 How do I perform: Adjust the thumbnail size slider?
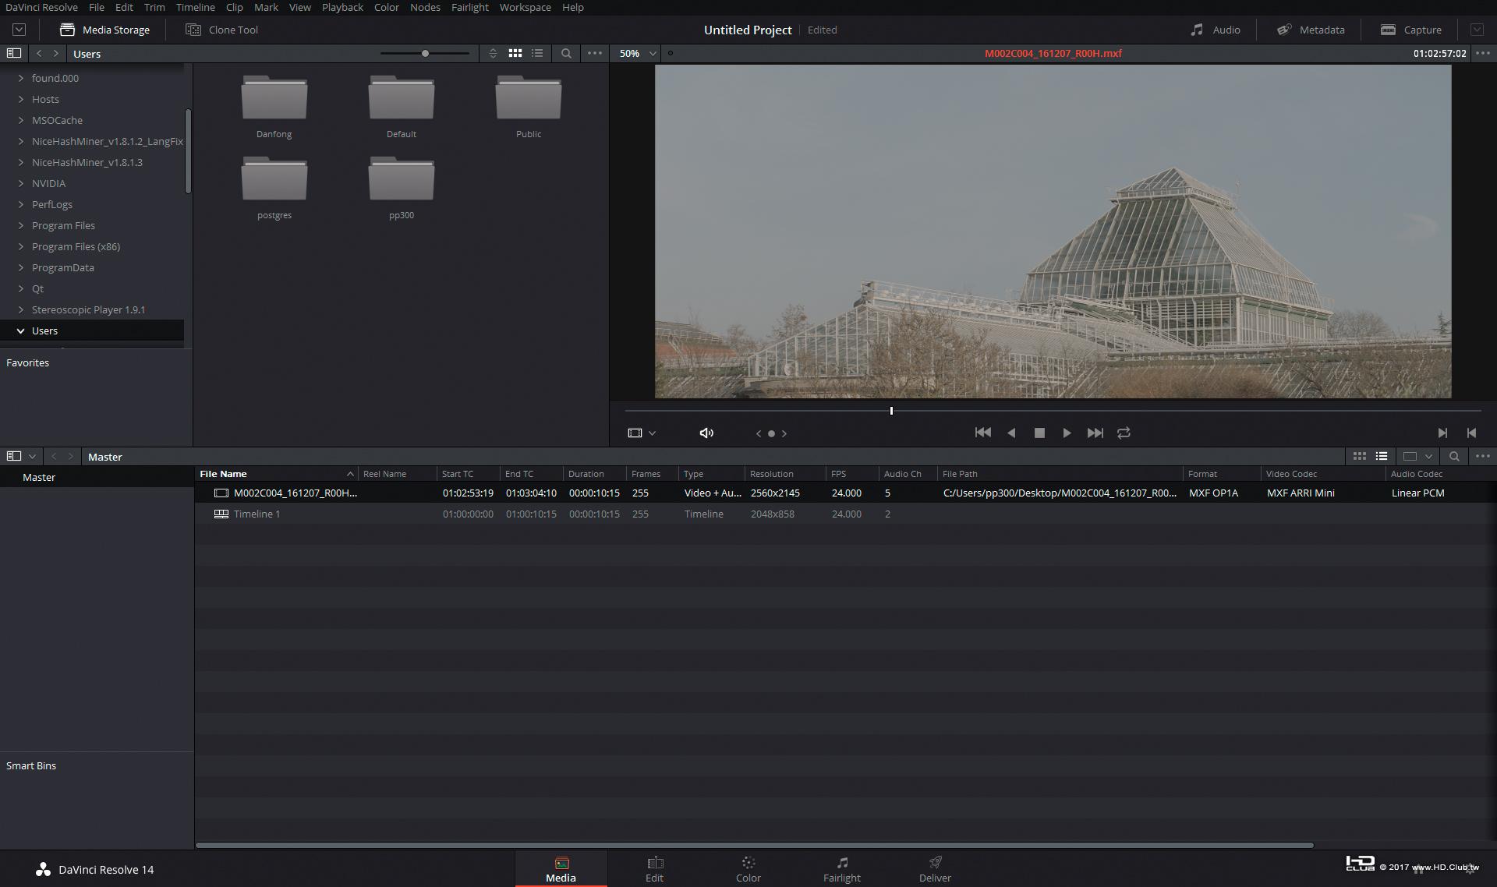click(425, 53)
